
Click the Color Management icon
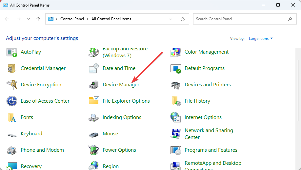176,52
